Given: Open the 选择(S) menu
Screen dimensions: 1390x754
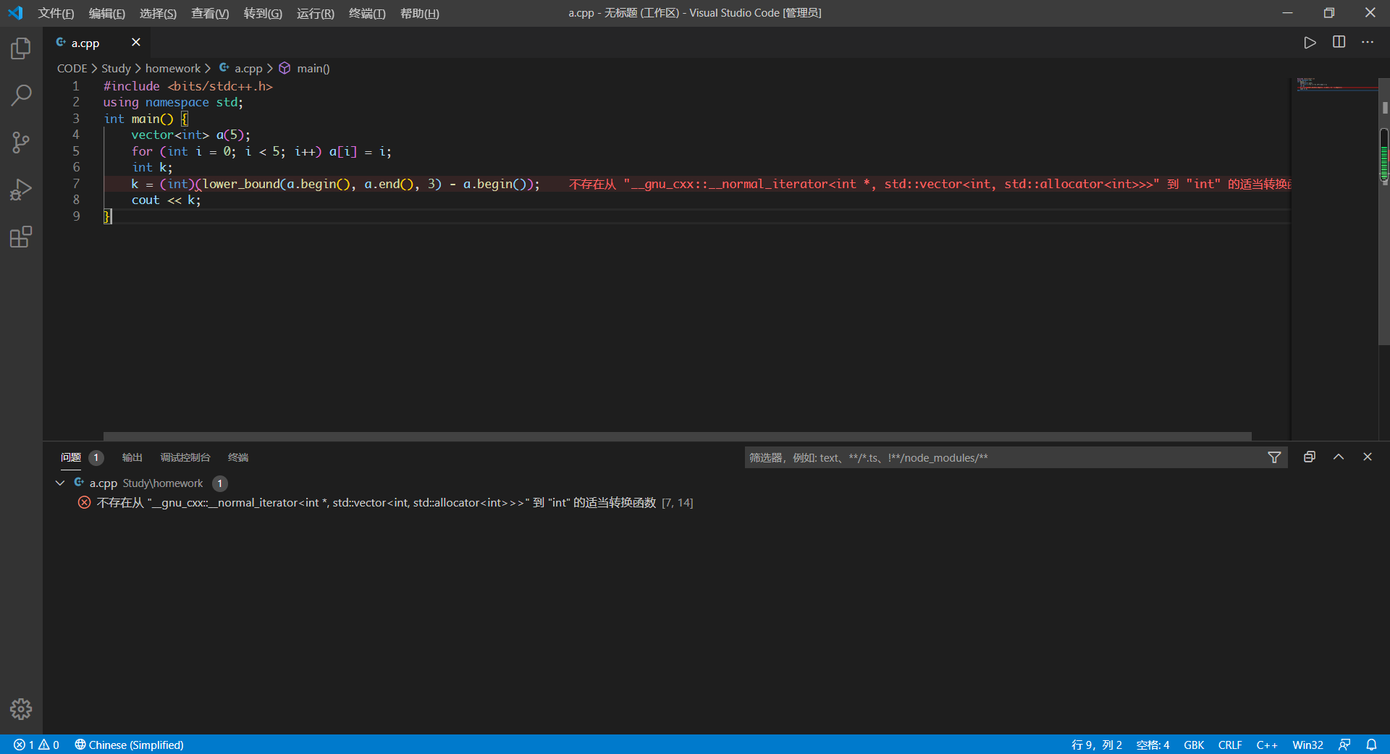Looking at the screenshot, I should pos(158,13).
